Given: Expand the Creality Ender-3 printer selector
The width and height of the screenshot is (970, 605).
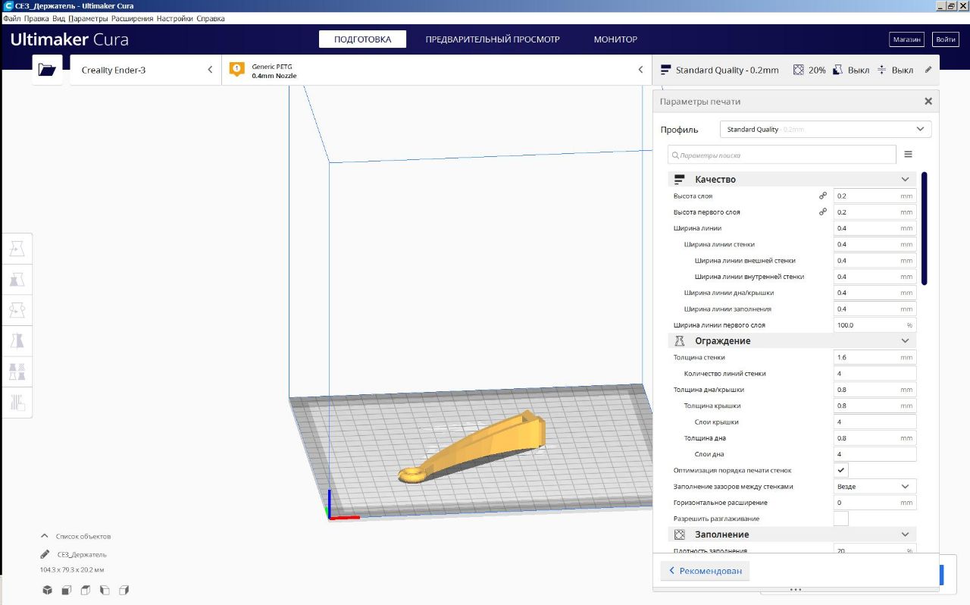Looking at the screenshot, I should pyautogui.click(x=145, y=70).
